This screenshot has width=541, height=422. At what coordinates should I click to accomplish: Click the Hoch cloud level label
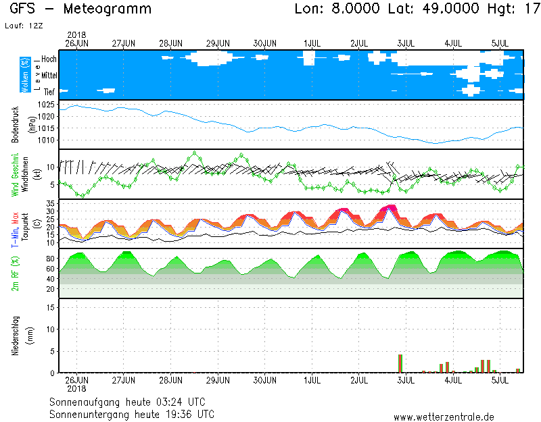[49, 59]
